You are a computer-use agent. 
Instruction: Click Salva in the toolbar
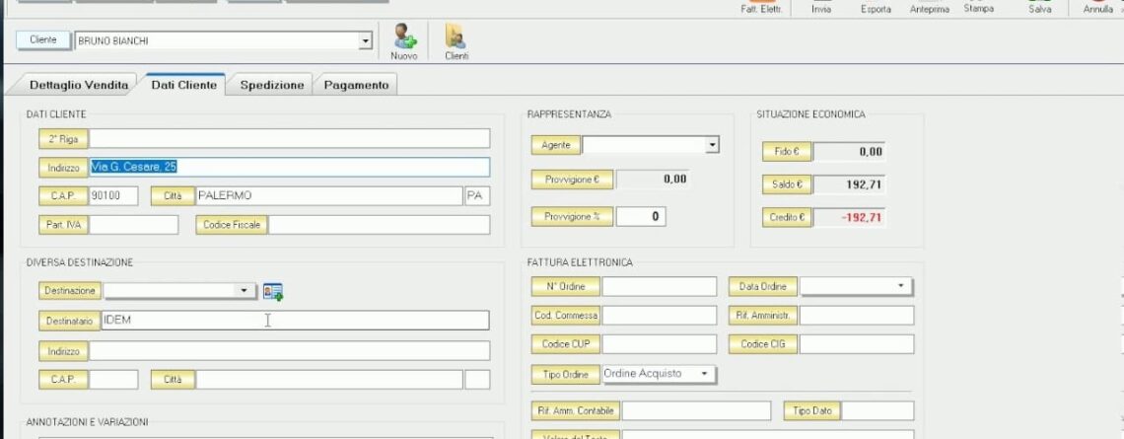pyautogui.click(x=1039, y=7)
